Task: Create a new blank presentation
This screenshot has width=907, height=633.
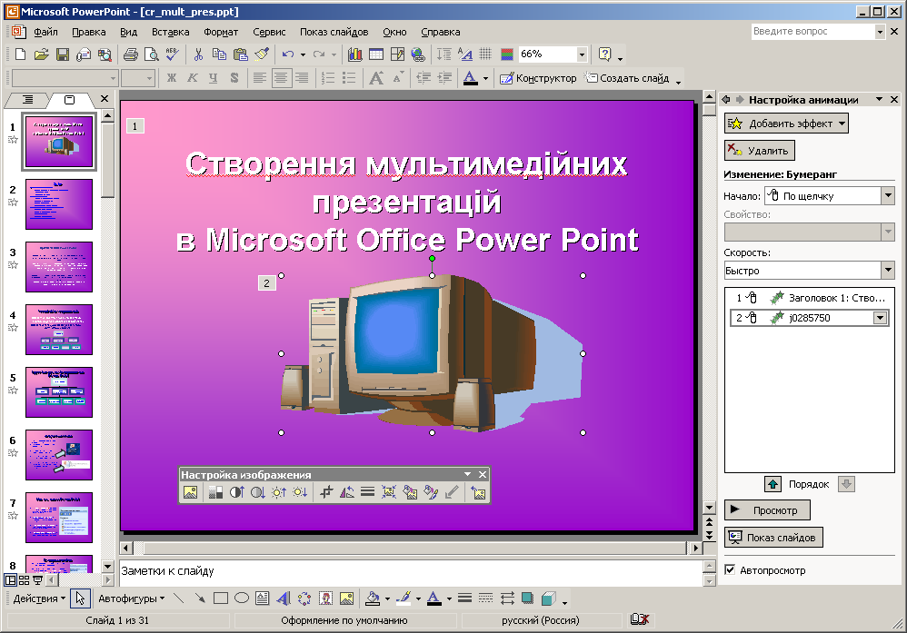Action: point(20,54)
